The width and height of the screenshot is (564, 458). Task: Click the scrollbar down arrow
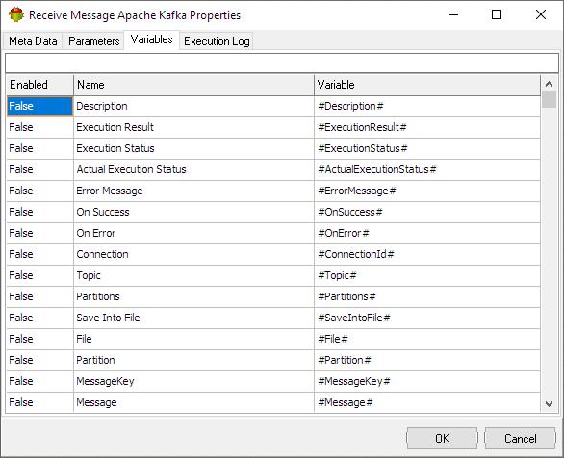[549, 403]
